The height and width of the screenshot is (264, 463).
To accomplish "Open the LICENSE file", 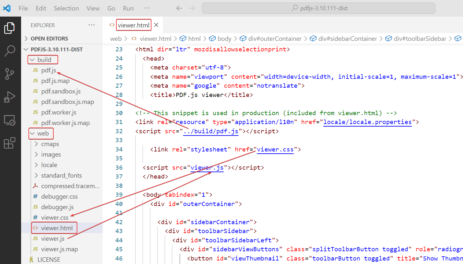I will (x=62, y=260).
